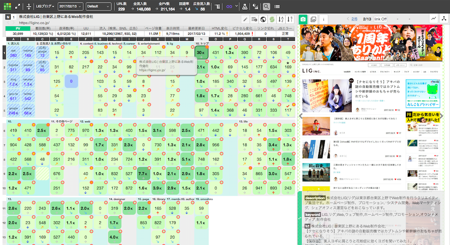
Task: Select the green camera screenshot icon
Action: tap(303, 19)
